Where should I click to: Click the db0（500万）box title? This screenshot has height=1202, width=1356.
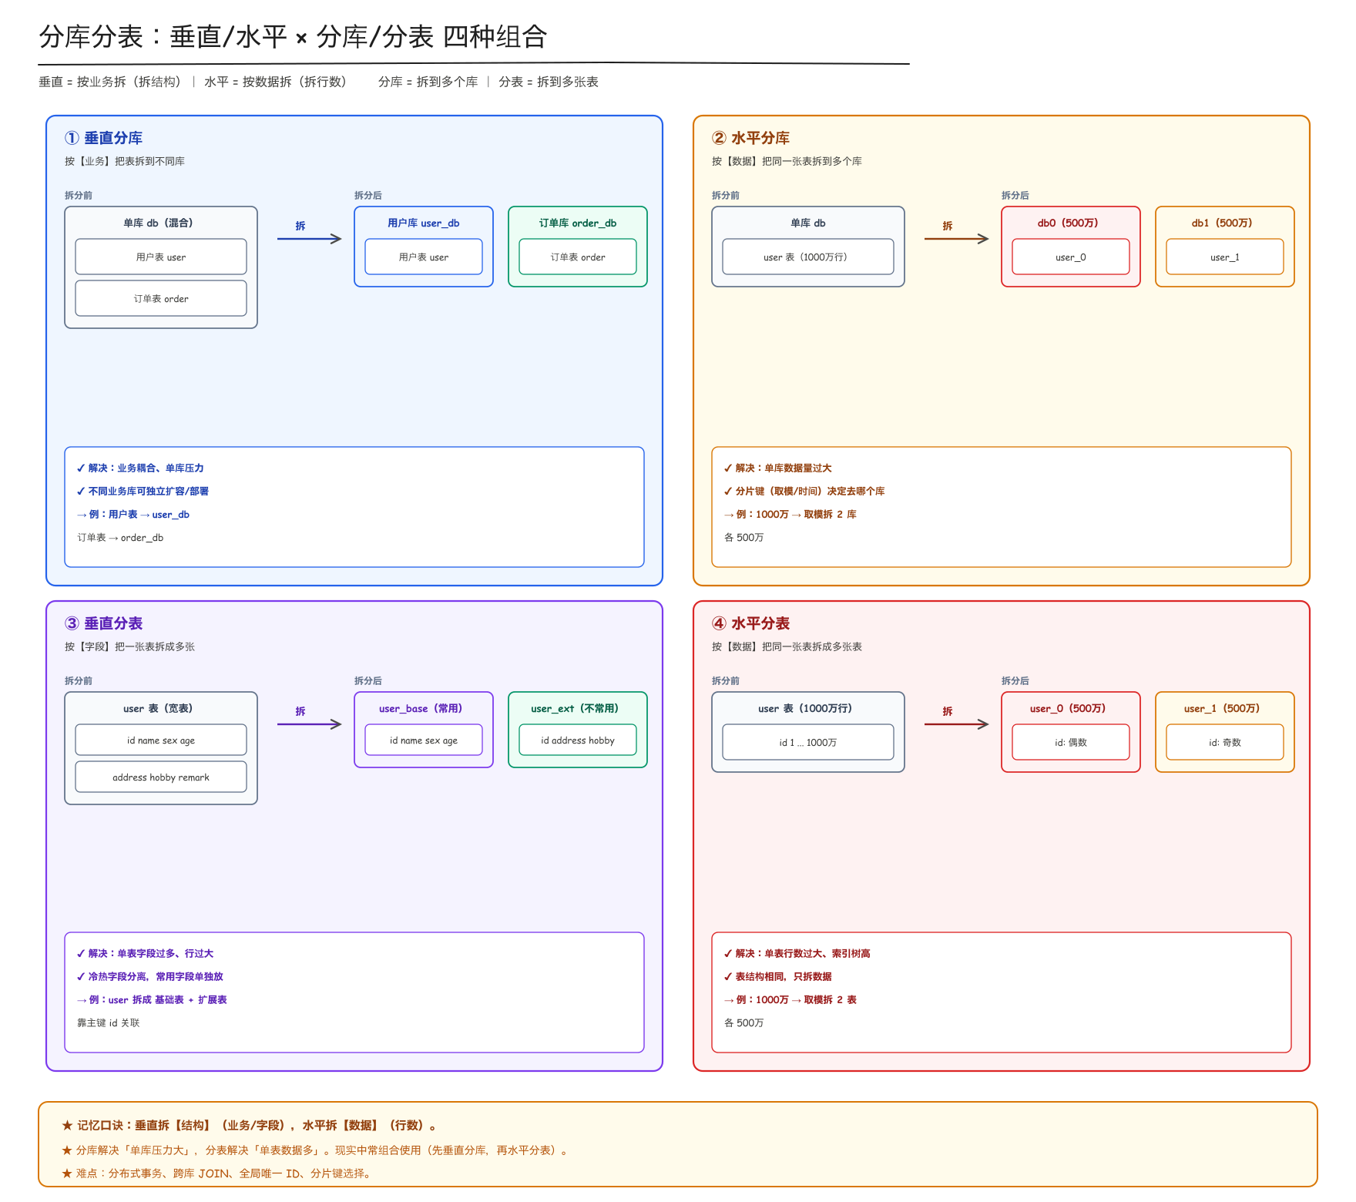tap(1071, 223)
